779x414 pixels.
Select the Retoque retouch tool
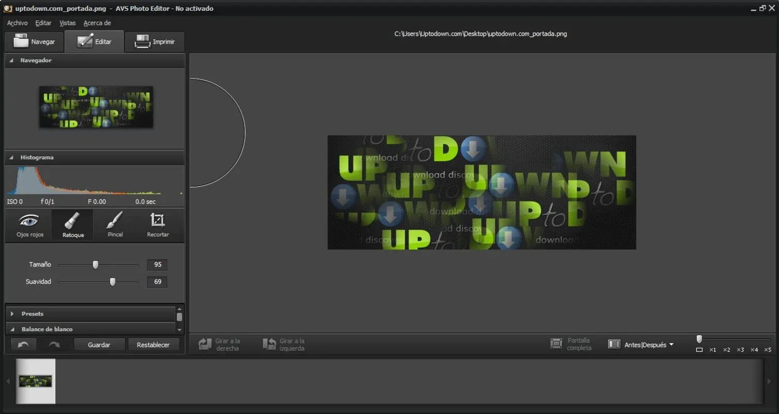72,225
